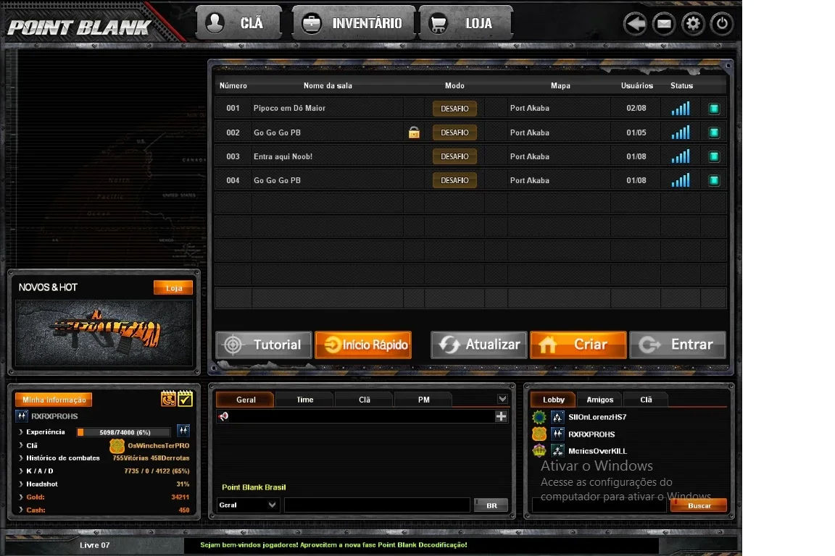Click rank icon next to RXRXPROHS name
835x556 pixels.
pyautogui.click(x=22, y=416)
